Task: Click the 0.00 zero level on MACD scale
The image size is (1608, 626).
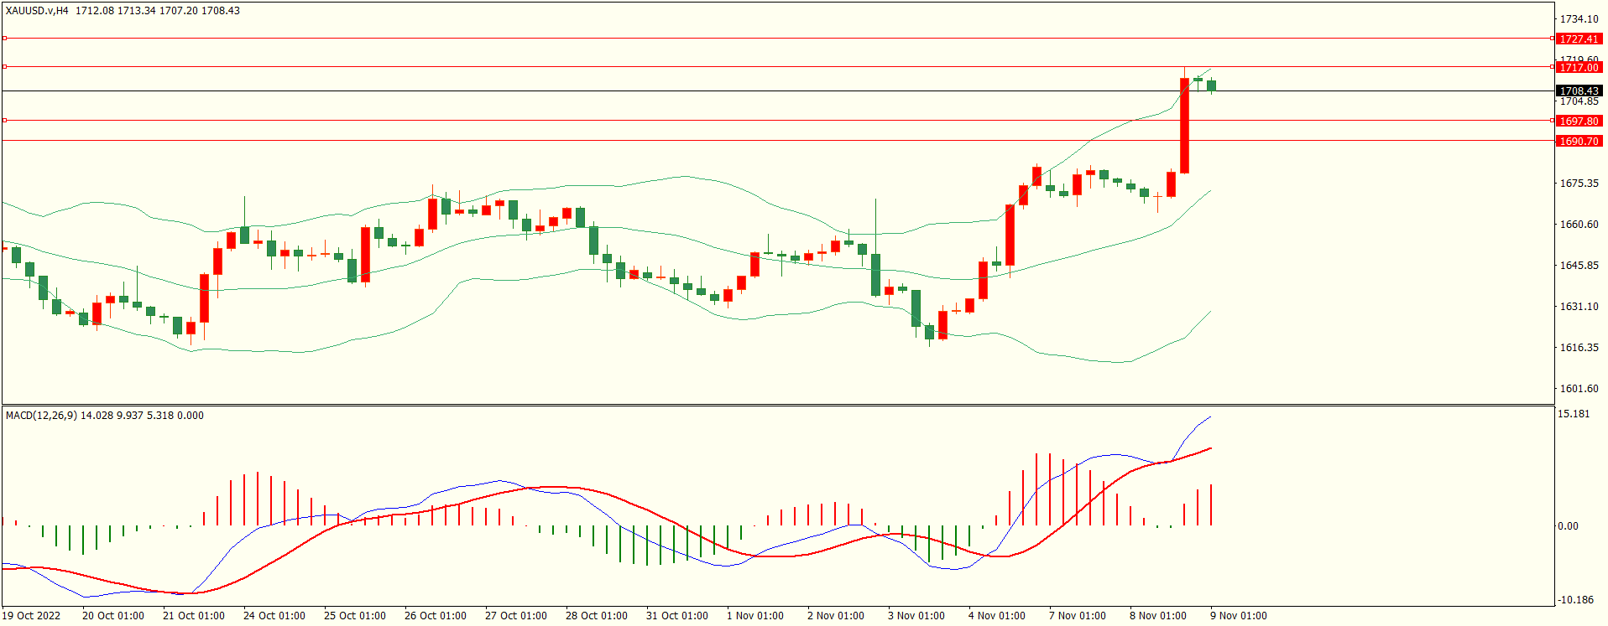Action: 1568,526
